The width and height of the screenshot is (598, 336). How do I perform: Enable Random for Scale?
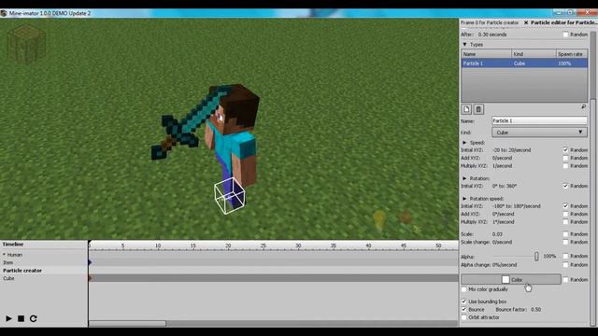click(x=565, y=234)
